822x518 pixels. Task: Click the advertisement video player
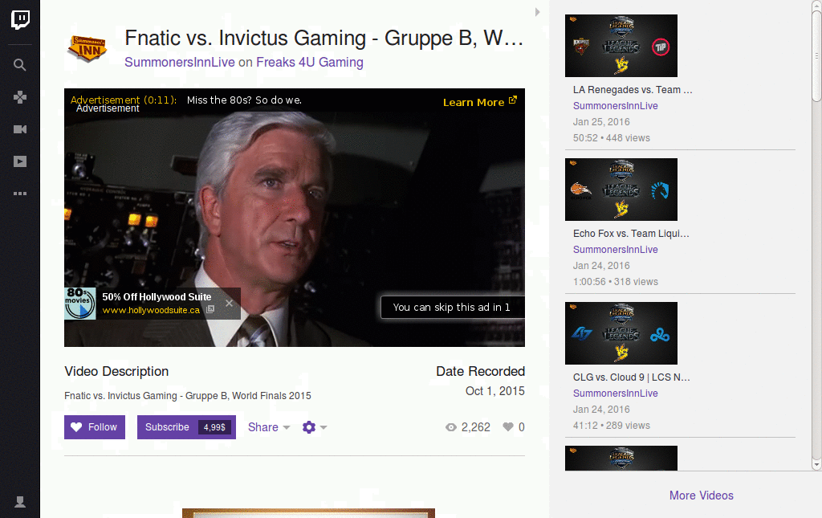(x=295, y=218)
